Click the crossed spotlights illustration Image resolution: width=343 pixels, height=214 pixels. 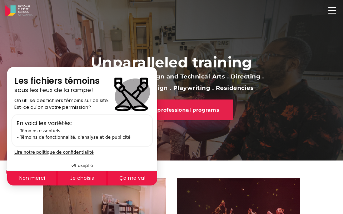(131, 94)
